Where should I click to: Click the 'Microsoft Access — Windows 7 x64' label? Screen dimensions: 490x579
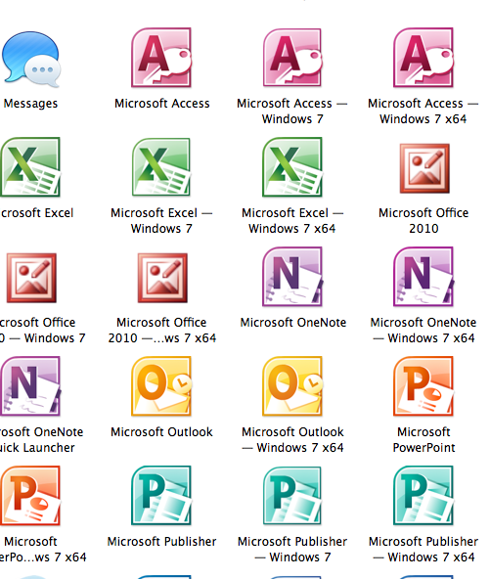point(423,111)
